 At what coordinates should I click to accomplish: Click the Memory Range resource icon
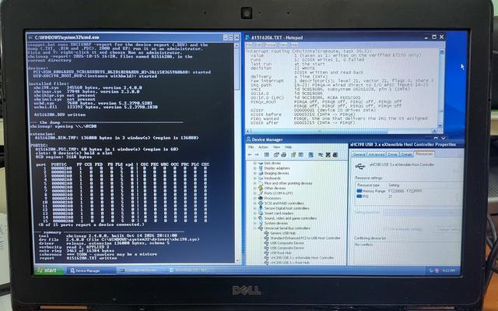pyautogui.click(x=359, y=191)
